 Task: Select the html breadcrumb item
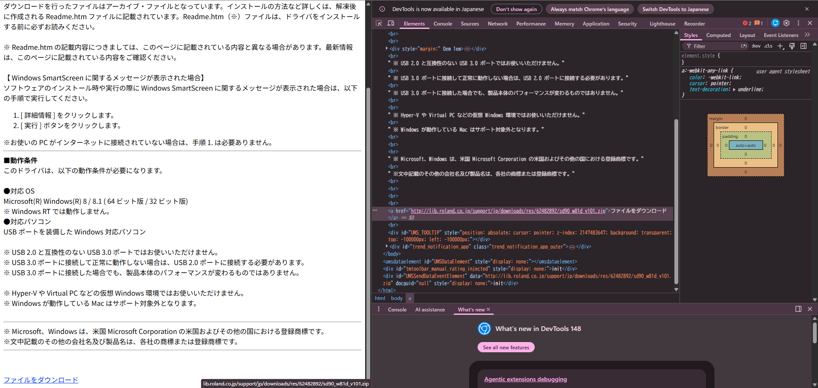click(x=380, y=298)
